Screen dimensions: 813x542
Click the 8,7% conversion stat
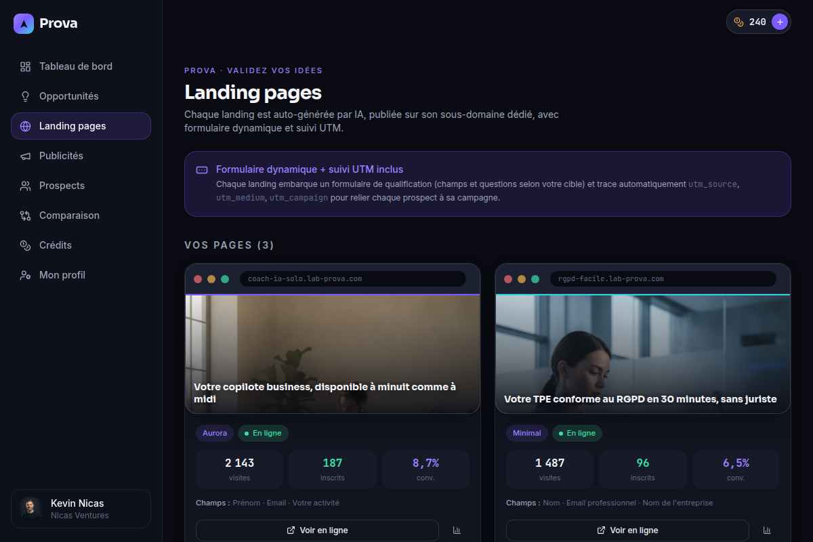point(425,470)
